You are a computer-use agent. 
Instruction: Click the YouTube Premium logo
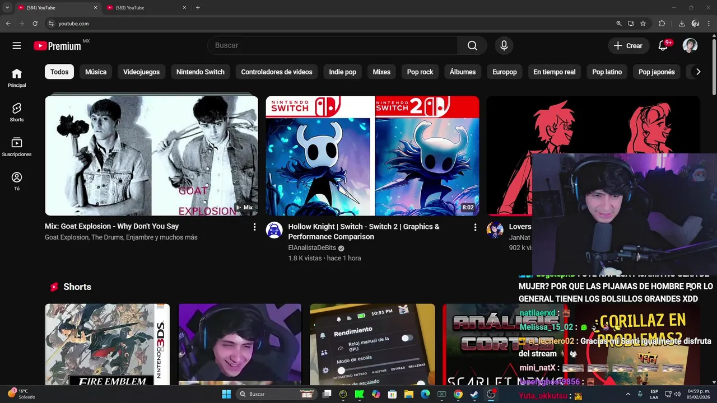pyautogui.click(x=57, y=46)
